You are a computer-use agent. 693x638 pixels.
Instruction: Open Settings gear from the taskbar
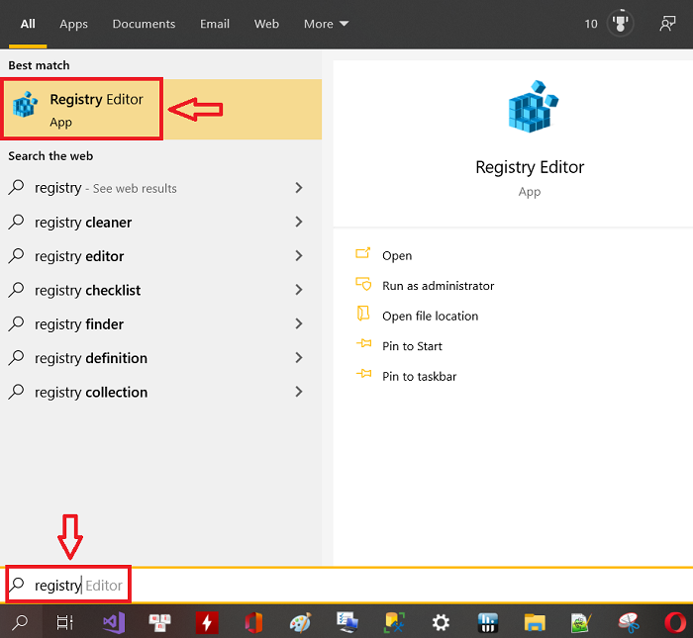441,622
